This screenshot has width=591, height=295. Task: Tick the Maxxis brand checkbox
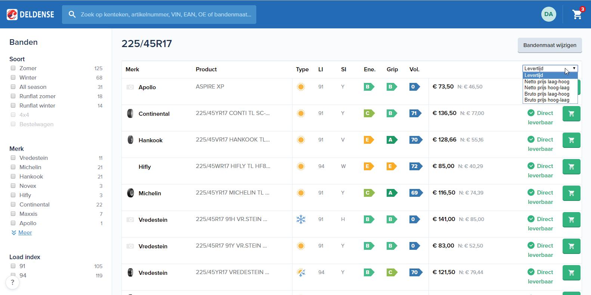13,214
